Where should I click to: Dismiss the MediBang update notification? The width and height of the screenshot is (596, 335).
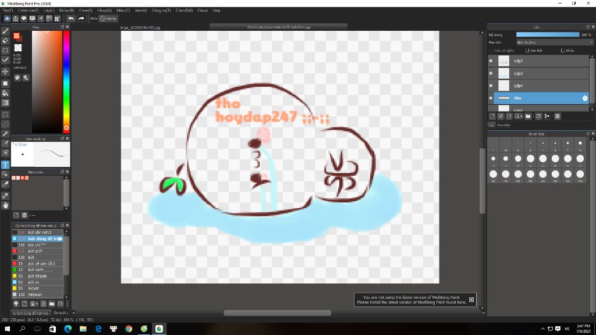tap(471, 300)
